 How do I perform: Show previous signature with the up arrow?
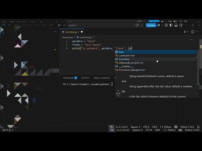click(118, 91)
